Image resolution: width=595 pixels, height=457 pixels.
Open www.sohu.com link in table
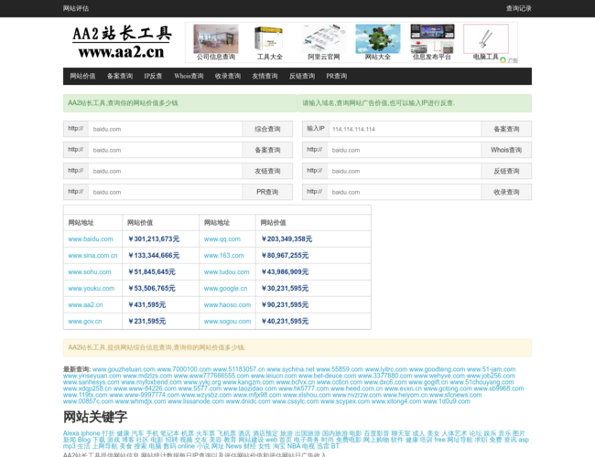tap(90, 272)
